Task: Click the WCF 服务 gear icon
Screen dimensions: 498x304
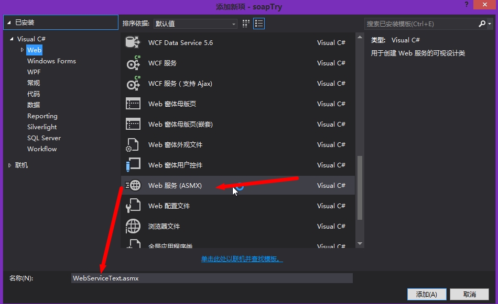Action: [133, 63]
